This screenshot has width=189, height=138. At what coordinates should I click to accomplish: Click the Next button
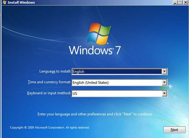pos(174,130)
